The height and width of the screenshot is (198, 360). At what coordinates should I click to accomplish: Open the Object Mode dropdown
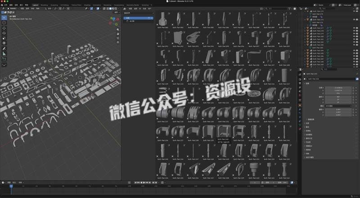tap(13, 9)
